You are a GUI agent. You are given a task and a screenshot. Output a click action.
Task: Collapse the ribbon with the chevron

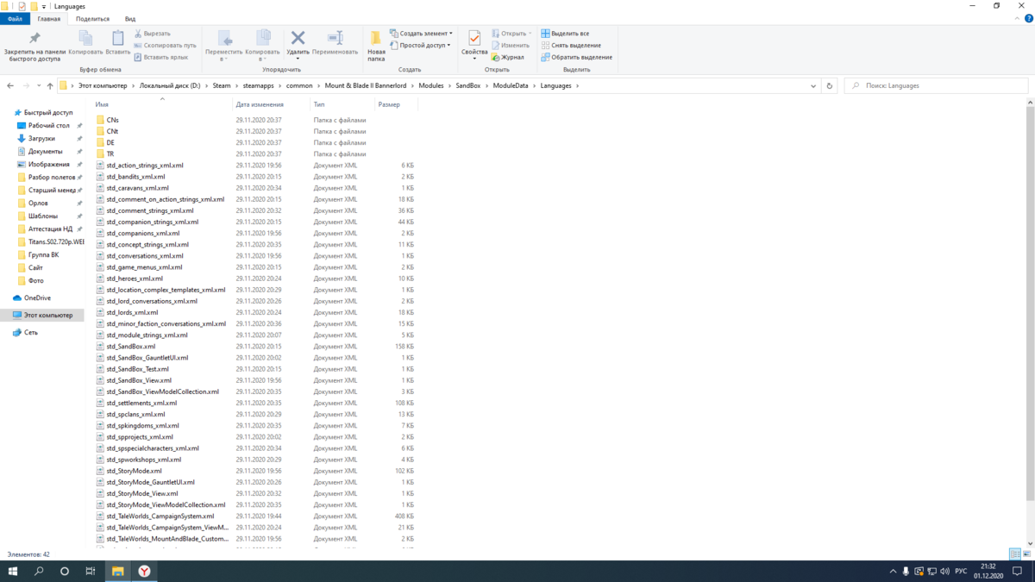tap(1019, 18)
